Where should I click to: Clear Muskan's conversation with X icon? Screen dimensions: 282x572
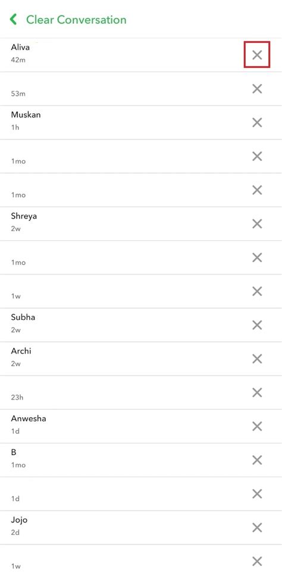coord(257,122)
